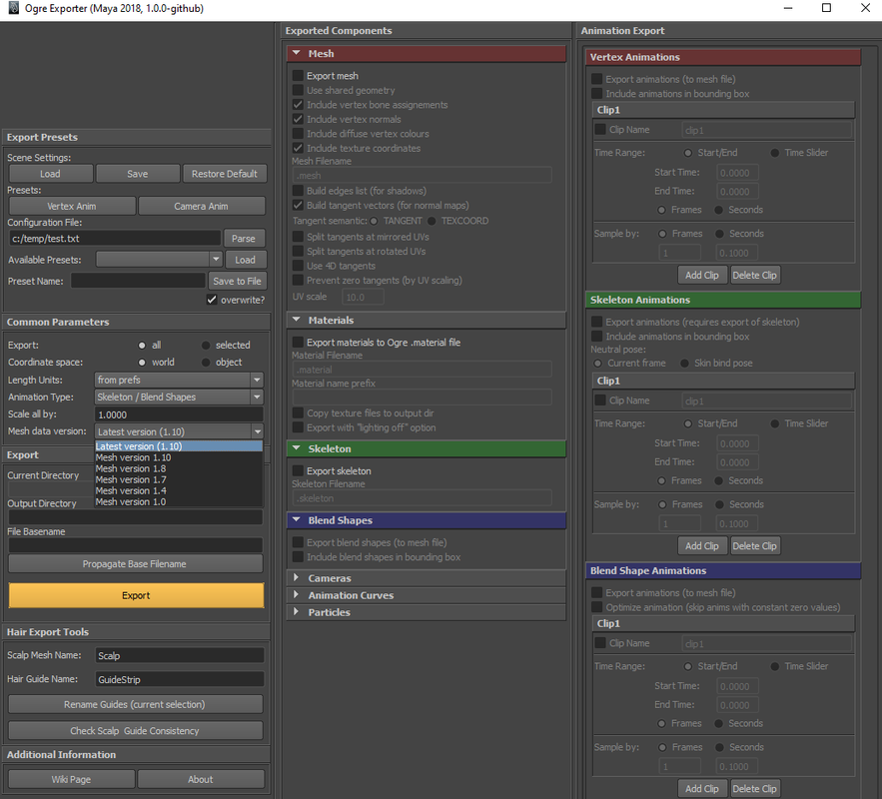Toggle Include texture coordinates checkbox
Screen dimensions: 882x799
coord(298,149)
